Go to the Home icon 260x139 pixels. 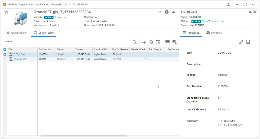(6, 12)
